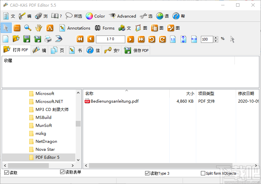Viewport: 261px width, 184px height.
Task: Sort files by 项目类型 column header
Action: (216, 93)
